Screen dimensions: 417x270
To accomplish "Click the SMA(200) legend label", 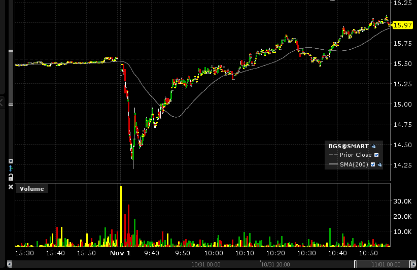I will point(354,164).
